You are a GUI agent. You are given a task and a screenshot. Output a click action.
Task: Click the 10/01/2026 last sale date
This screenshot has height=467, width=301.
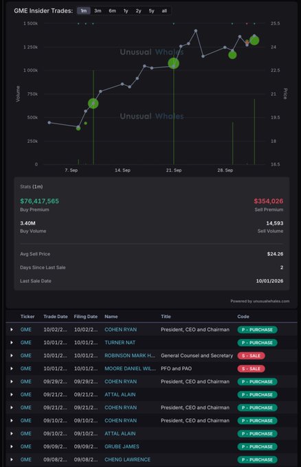269,281
